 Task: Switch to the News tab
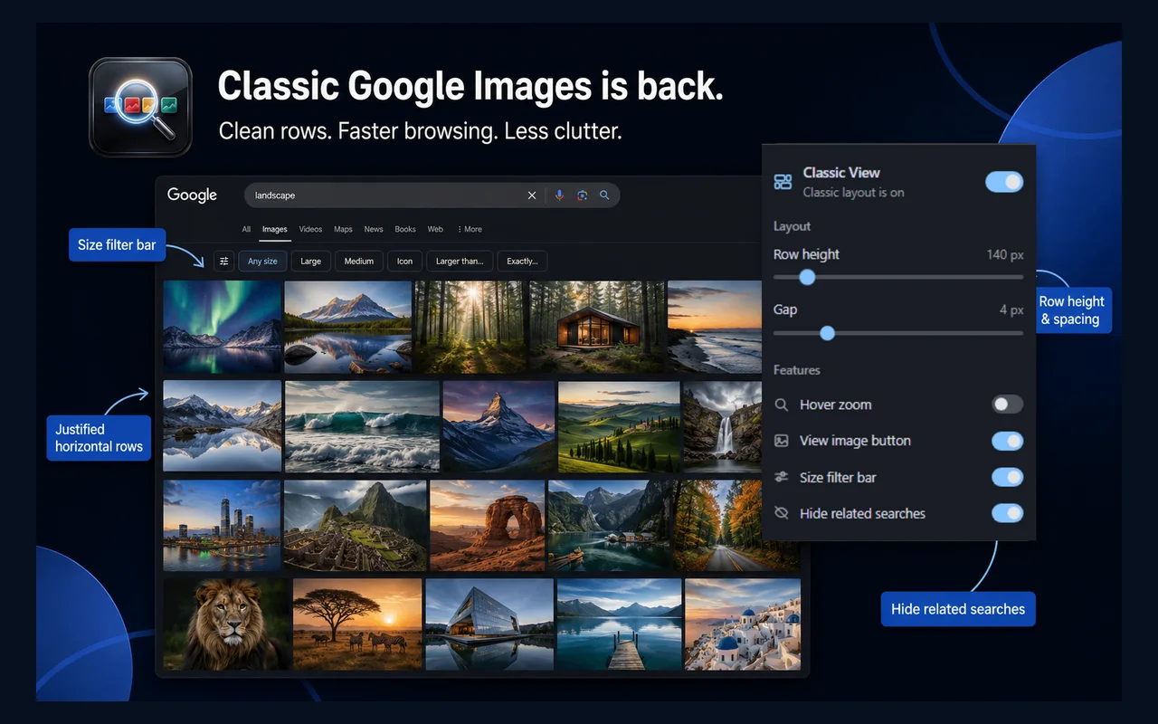pos(374,230)
